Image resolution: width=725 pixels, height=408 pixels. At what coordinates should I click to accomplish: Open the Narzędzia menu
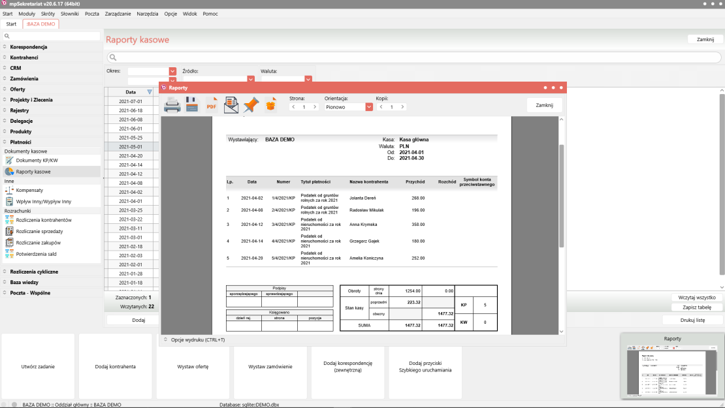click(x=148, y=14)
